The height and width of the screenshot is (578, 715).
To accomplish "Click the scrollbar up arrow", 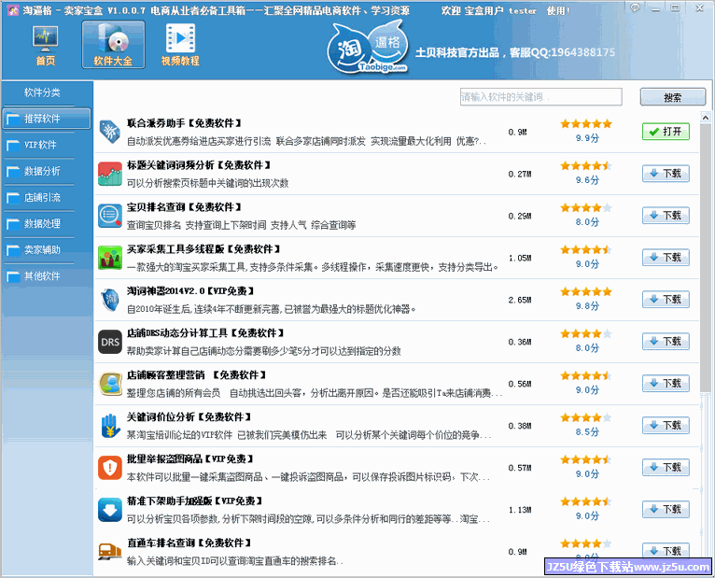I will tap(705, 117).
